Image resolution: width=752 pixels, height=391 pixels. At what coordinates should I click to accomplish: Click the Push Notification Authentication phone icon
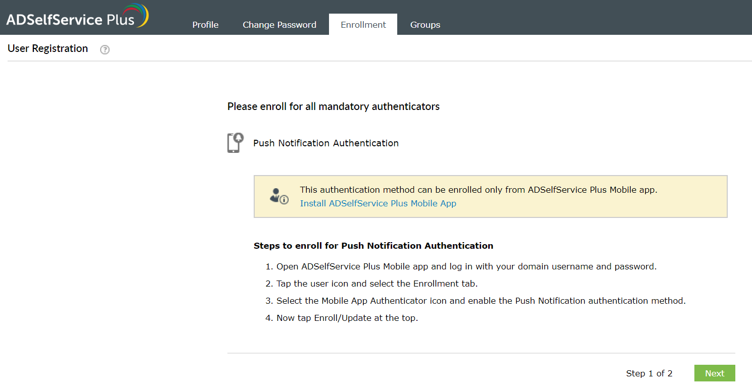click(x=235, y=142)
